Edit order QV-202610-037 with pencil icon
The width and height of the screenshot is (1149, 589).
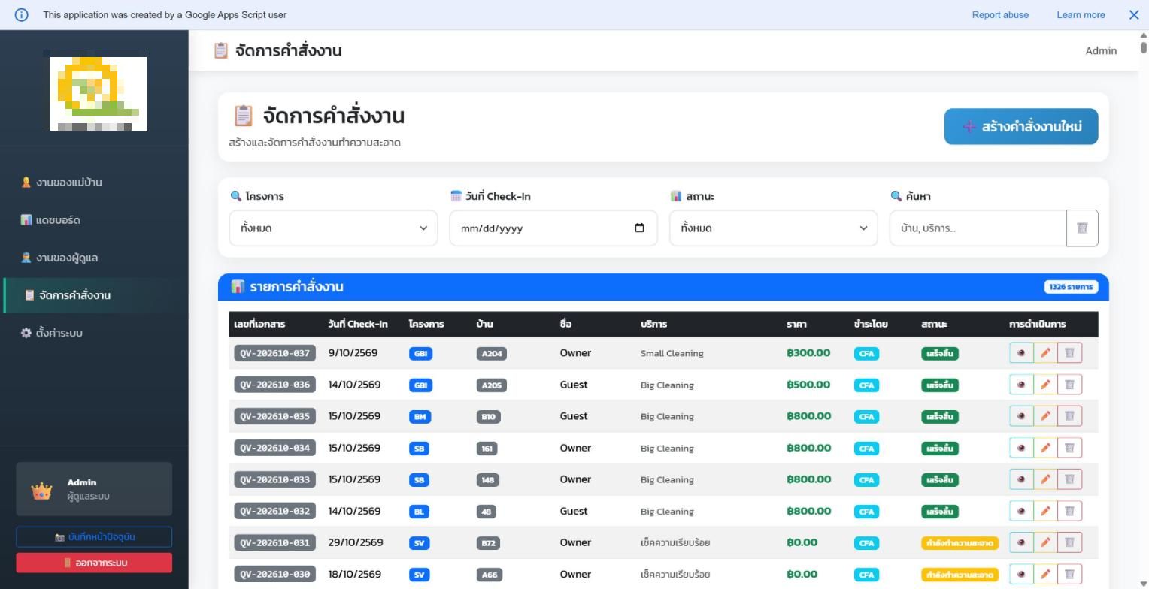click(1045, 353)
